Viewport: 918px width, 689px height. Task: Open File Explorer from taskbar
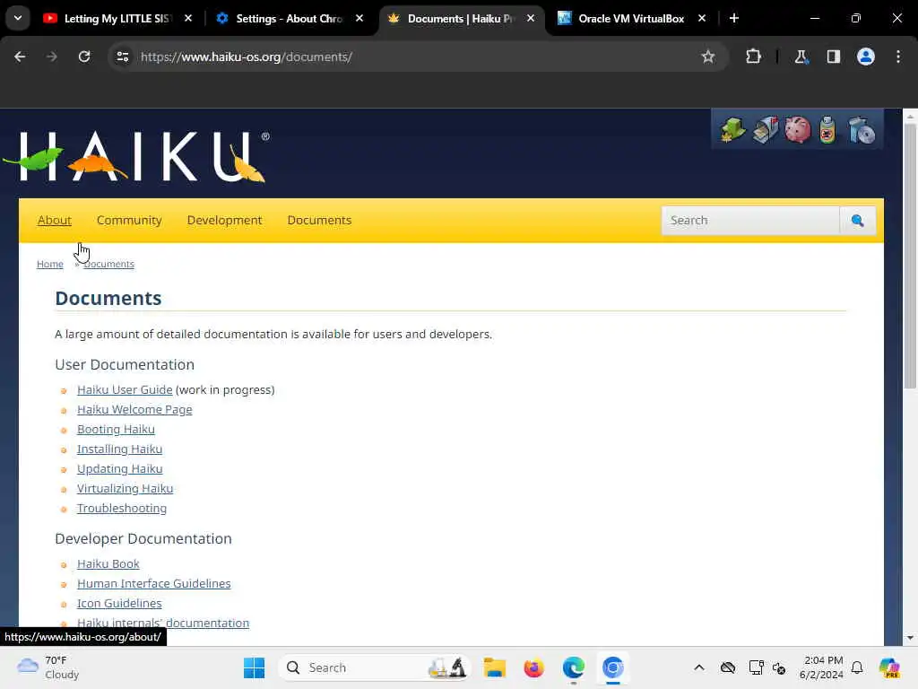[x=495, y=667]
